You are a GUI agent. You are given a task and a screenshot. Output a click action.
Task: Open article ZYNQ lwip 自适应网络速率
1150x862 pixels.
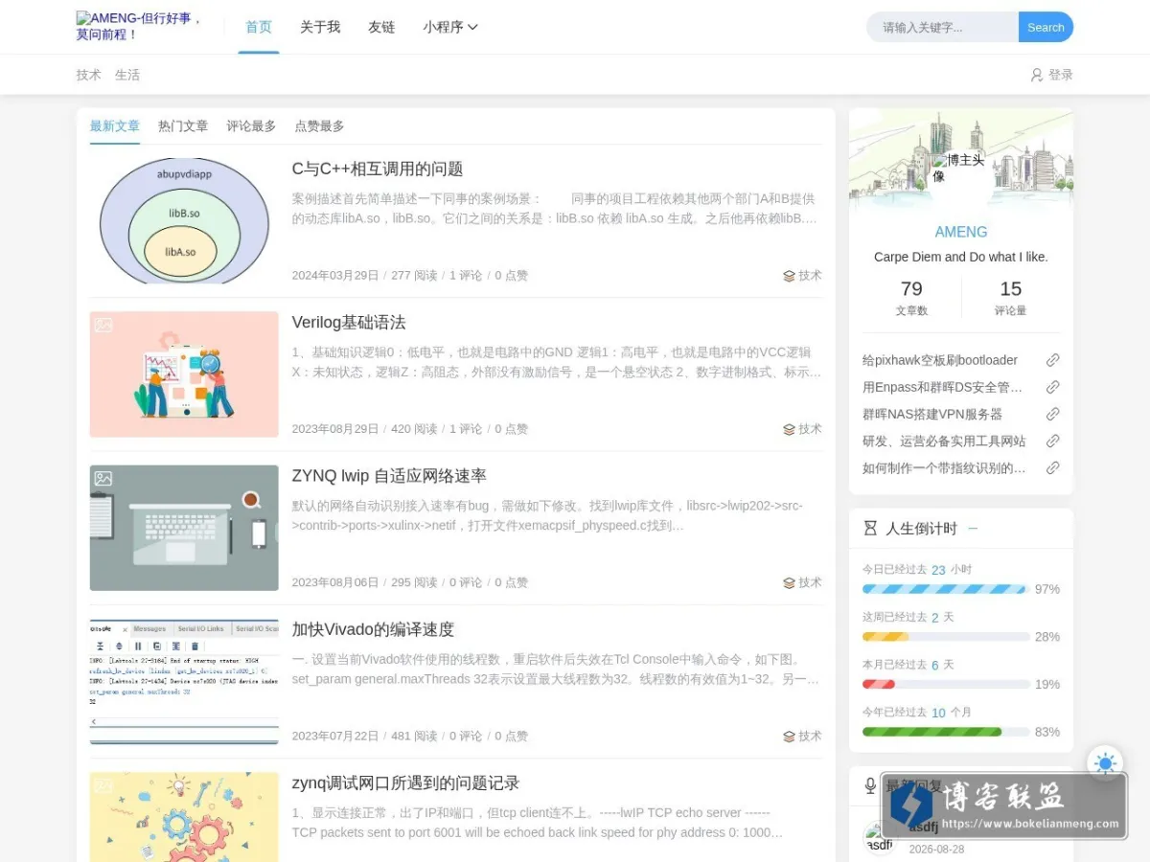389,476
